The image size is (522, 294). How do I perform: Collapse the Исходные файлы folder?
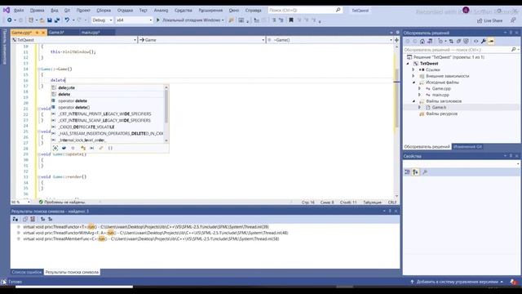point(414,82)
